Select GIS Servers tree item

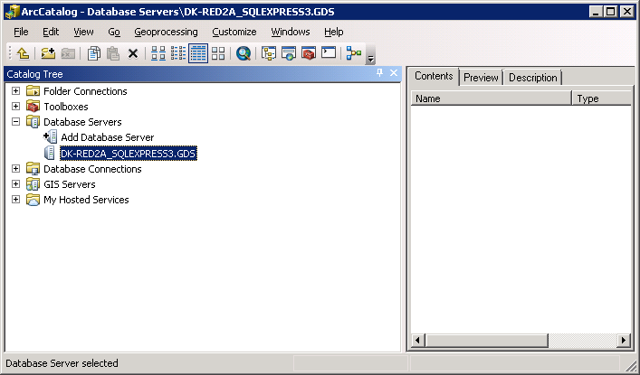(x=70, y=184)
